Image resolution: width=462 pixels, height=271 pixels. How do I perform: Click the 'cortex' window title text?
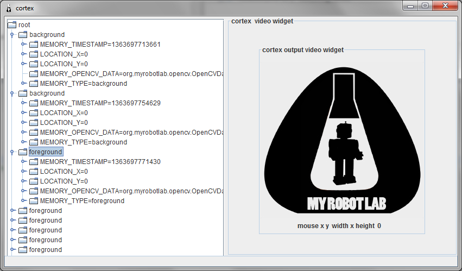click(x=25, y=8)
